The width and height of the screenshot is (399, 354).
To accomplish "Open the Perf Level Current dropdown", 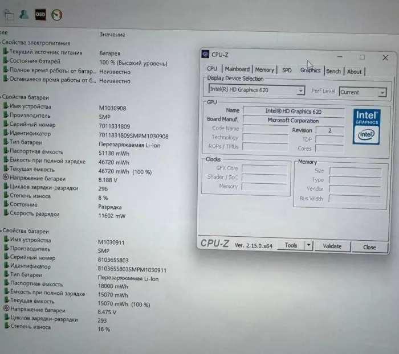I will (x=363, y=92).
